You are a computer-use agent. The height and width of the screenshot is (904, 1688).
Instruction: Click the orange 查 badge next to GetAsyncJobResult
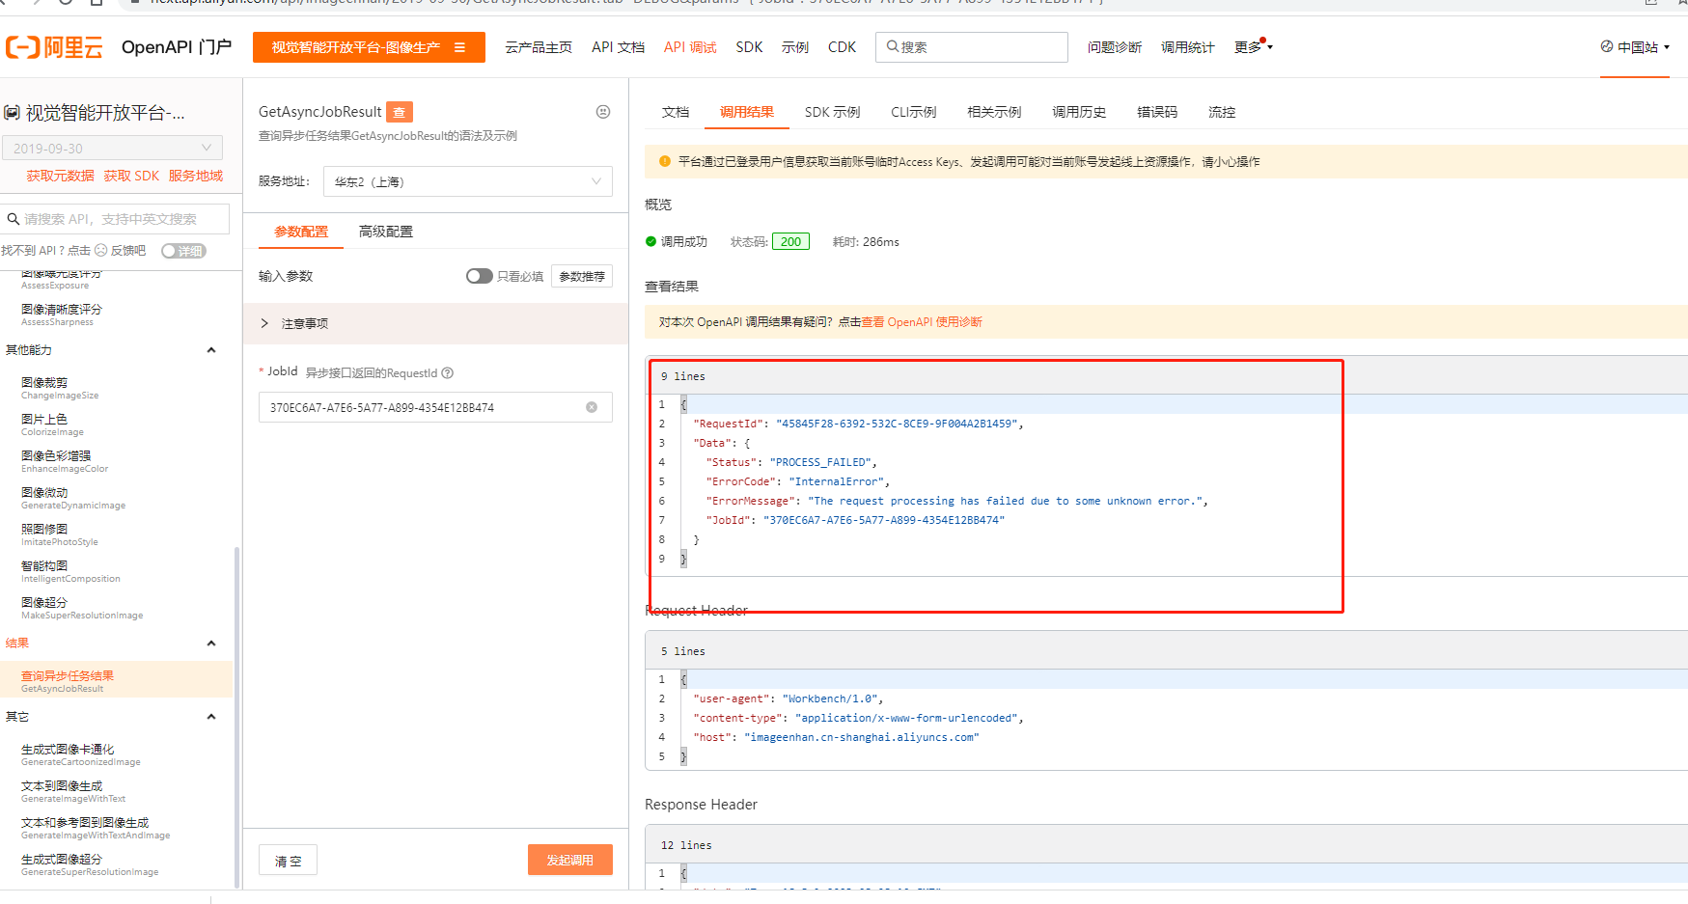coord(400,112)
